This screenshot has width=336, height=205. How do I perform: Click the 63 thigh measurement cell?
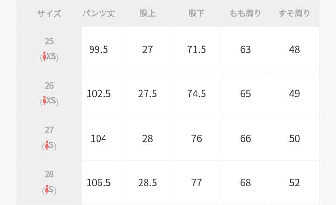[x=245, y=49]
